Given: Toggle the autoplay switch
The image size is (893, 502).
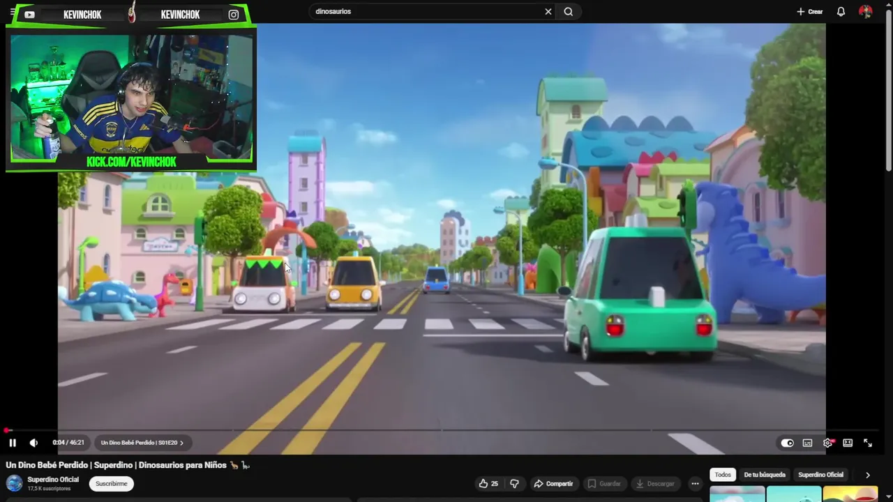Looking at the screenshot, I should (787, 443).
